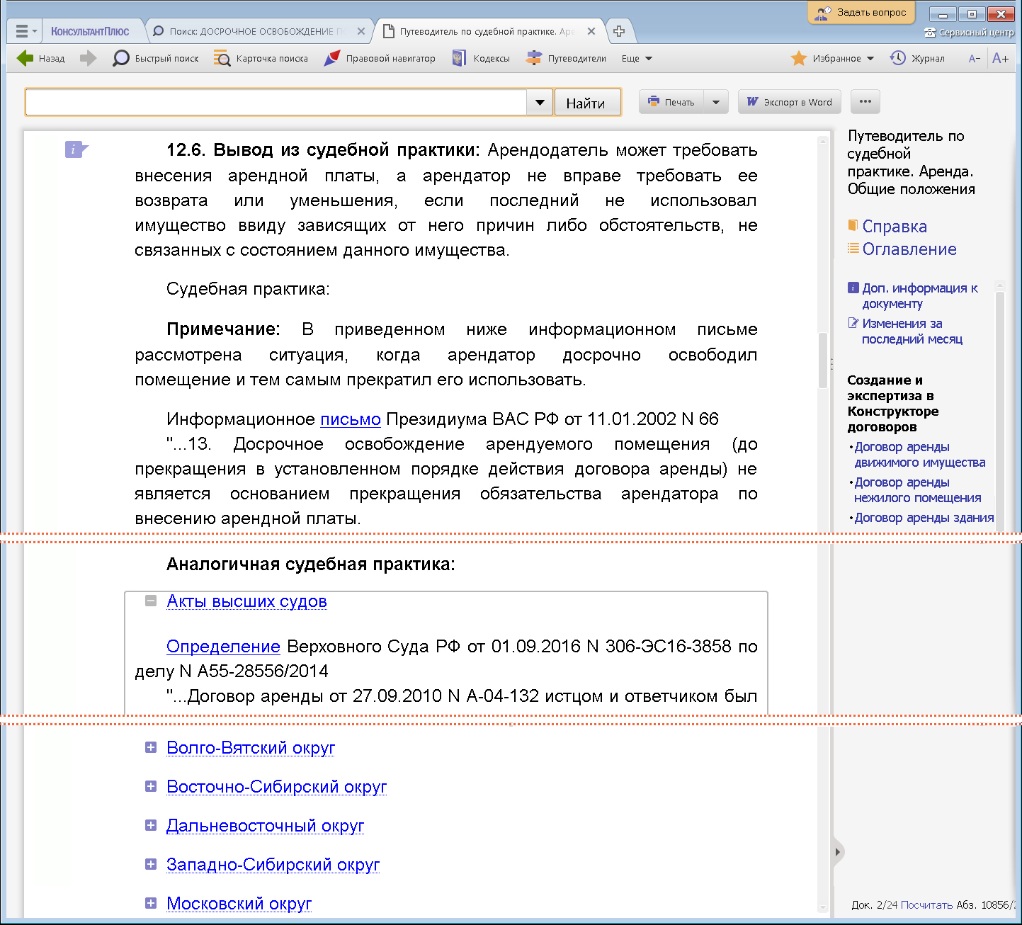
Task: Go forward using the gray arrow
Action: (x=88, y=58)
